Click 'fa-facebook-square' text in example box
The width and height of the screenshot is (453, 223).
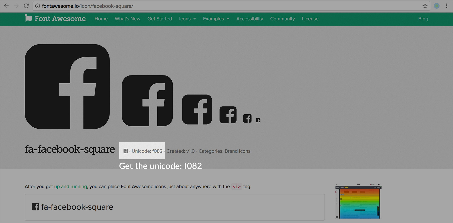77,207
